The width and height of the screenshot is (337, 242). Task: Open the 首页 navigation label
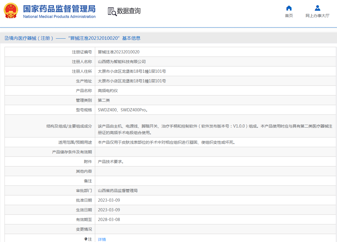[x=289, y=16]
